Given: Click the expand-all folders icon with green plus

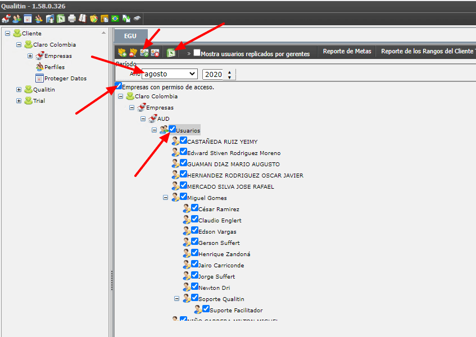Looking at the screenshot, I should 122,53.
